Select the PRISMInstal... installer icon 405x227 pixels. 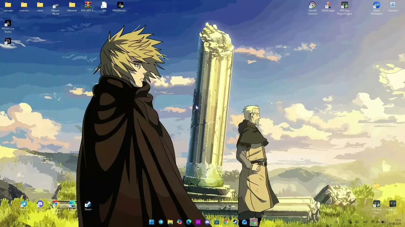(x=120, y=7)
